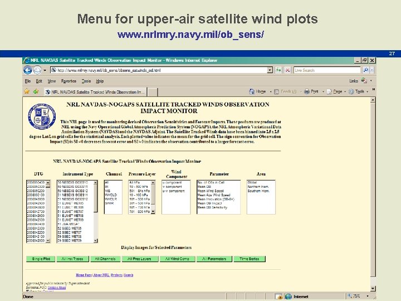
Task: Click the All Wind Comp button
Action: click(x=177, y=259)
